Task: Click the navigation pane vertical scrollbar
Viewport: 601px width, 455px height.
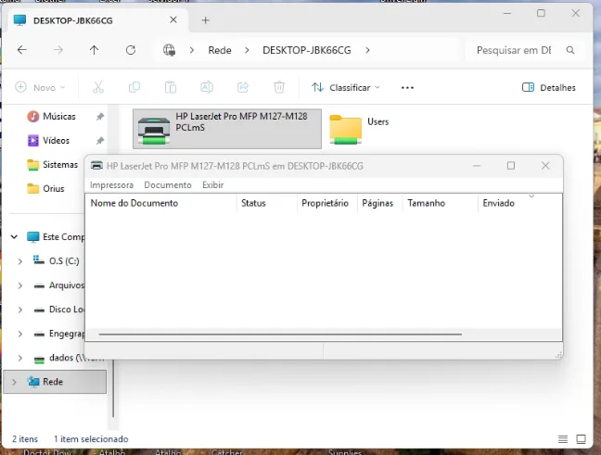Action: (113, 388)
